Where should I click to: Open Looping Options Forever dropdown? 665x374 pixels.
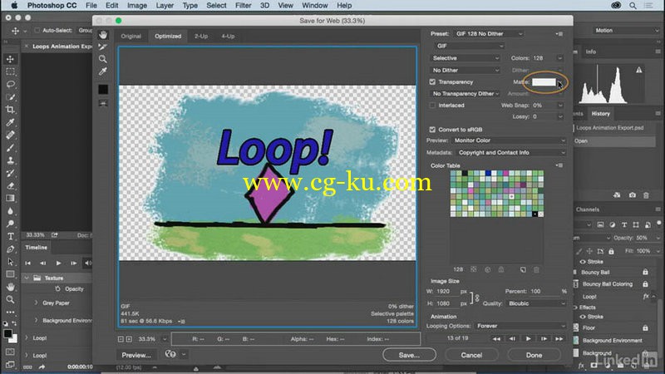coord(520,326)
